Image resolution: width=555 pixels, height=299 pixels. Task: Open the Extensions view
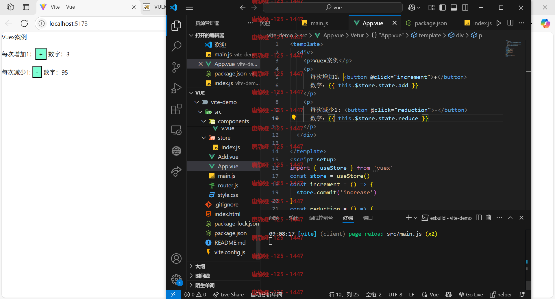pos(176,109)
